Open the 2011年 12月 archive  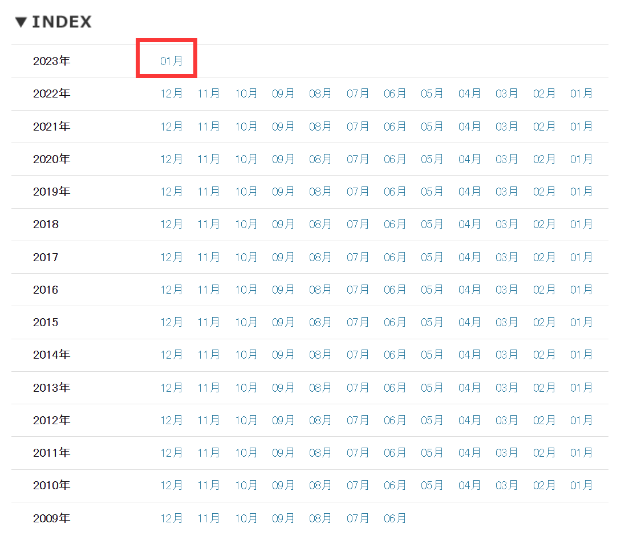tap(171, 453)
